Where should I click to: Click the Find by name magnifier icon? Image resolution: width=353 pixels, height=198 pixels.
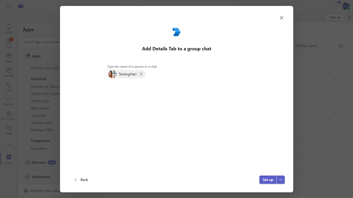click(341, 46)
